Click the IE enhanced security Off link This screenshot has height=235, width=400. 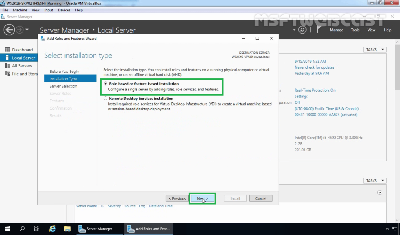pos(297,102)
